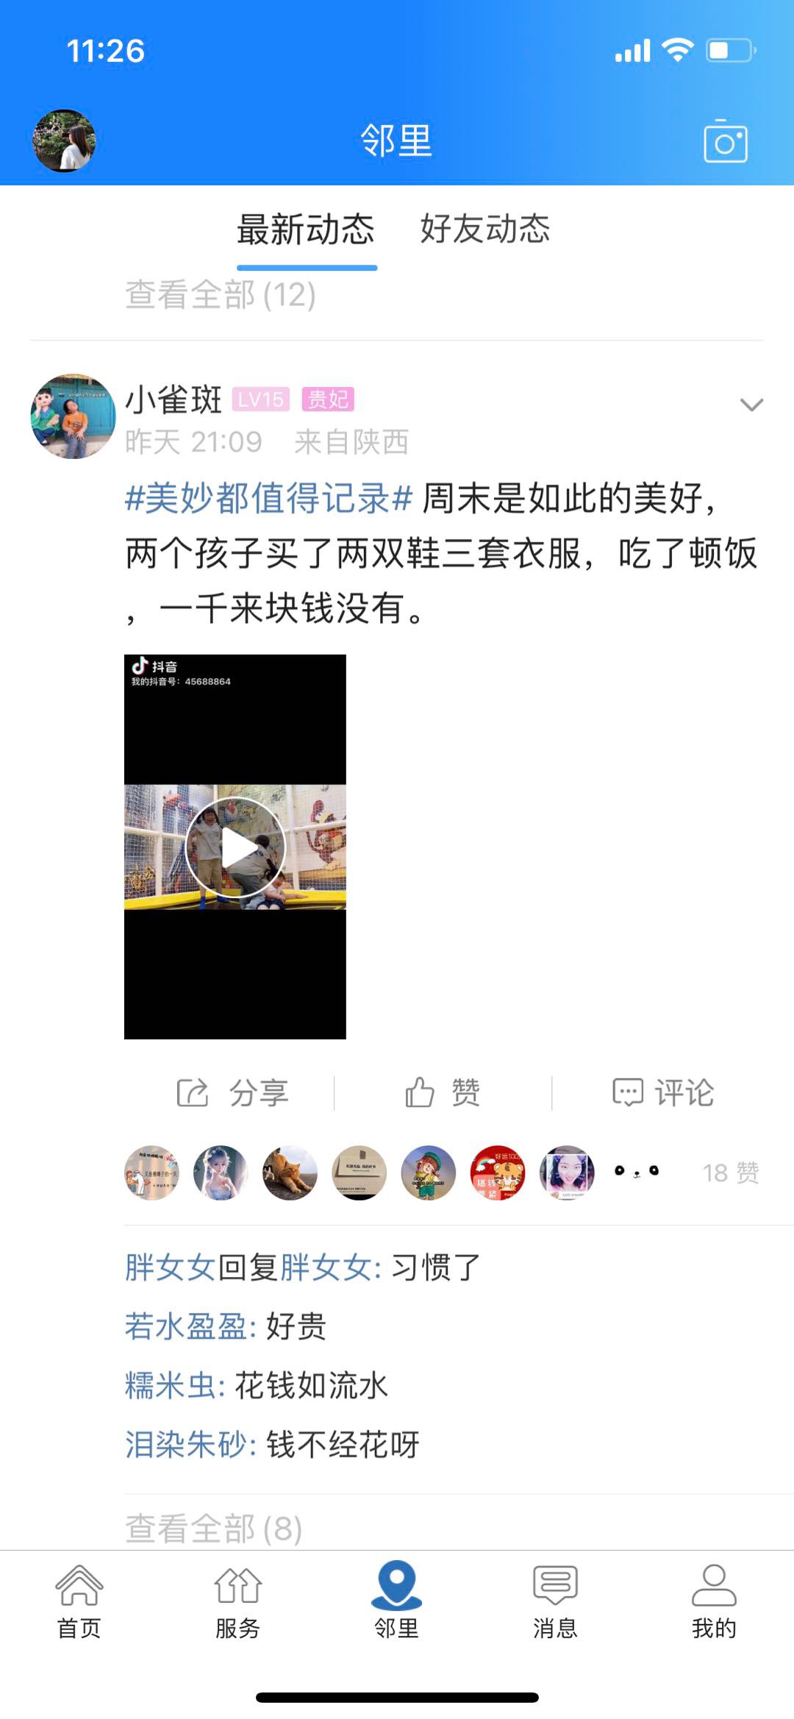Expand liker list via three dots
794x1719 pixels.
pyautogui.click(x=637, y=1172)
